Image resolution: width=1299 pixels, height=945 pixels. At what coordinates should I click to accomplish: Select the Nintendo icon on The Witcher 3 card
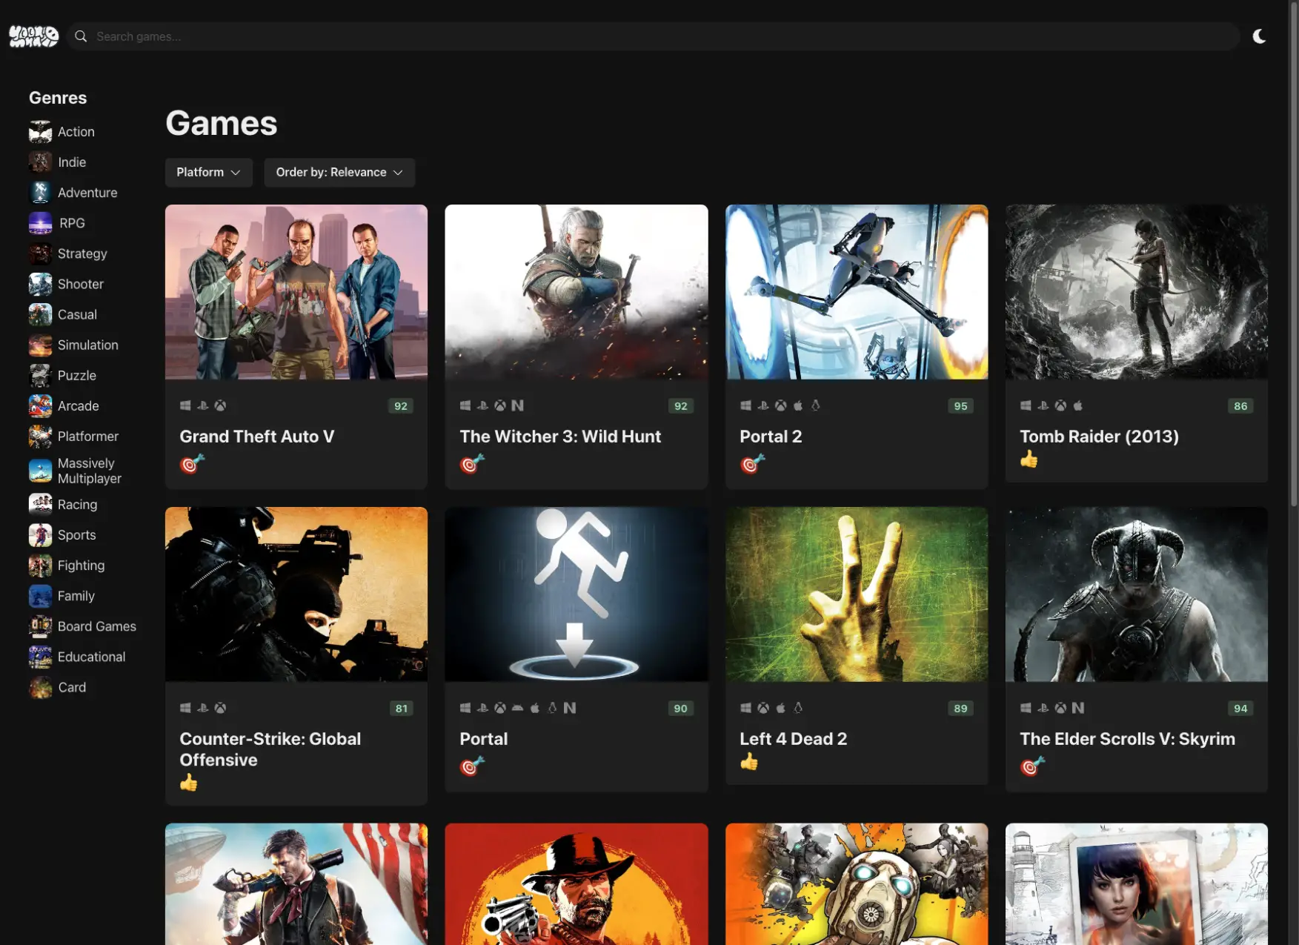tap(517, 405)
